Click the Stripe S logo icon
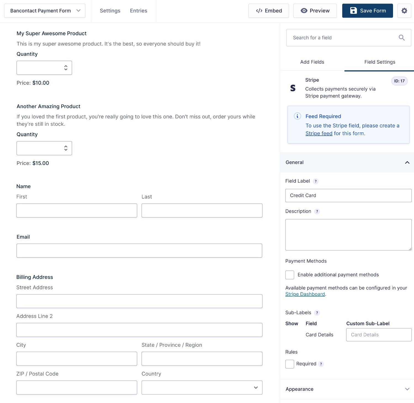Screen dimensions: 414x403 (x=293, y=88)
